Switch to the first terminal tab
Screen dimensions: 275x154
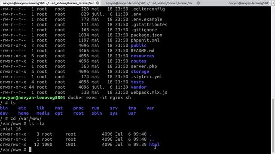[50, 3]
